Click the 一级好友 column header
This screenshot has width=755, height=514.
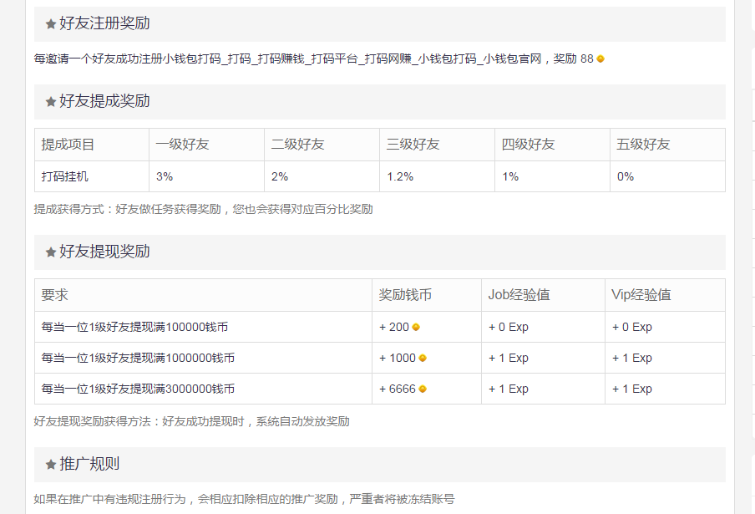206,145
